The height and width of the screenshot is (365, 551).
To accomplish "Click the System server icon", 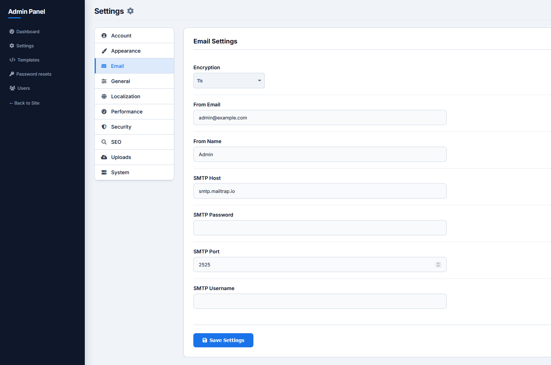I will 104,172.
